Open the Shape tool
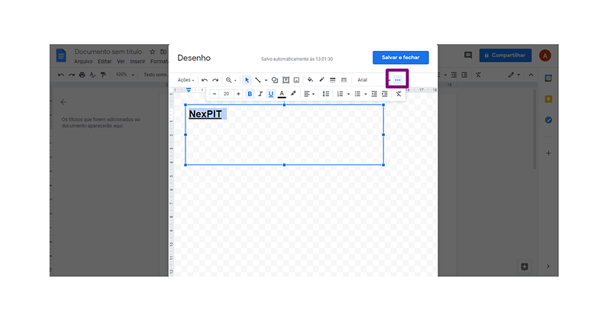This screenshot has width=597, height=335. (275, 80)
